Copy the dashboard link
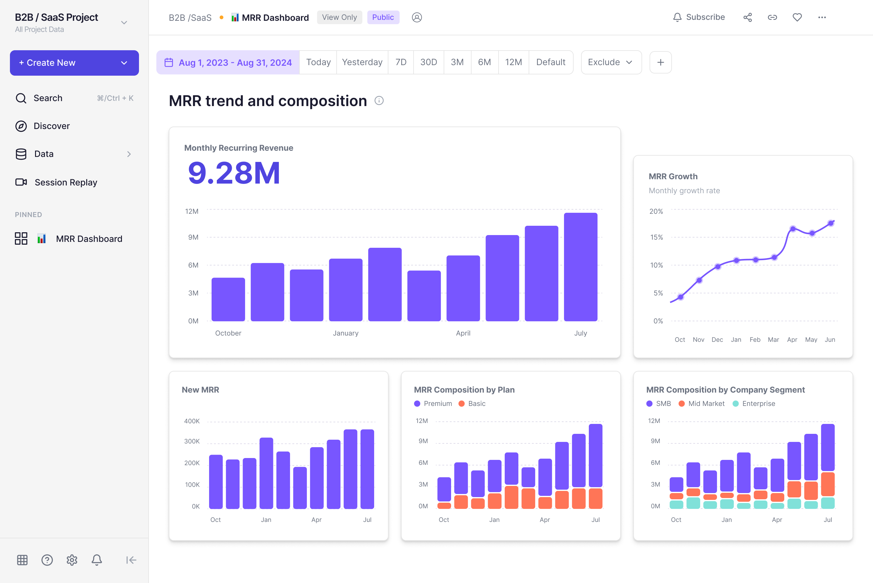 coord(772,17)
